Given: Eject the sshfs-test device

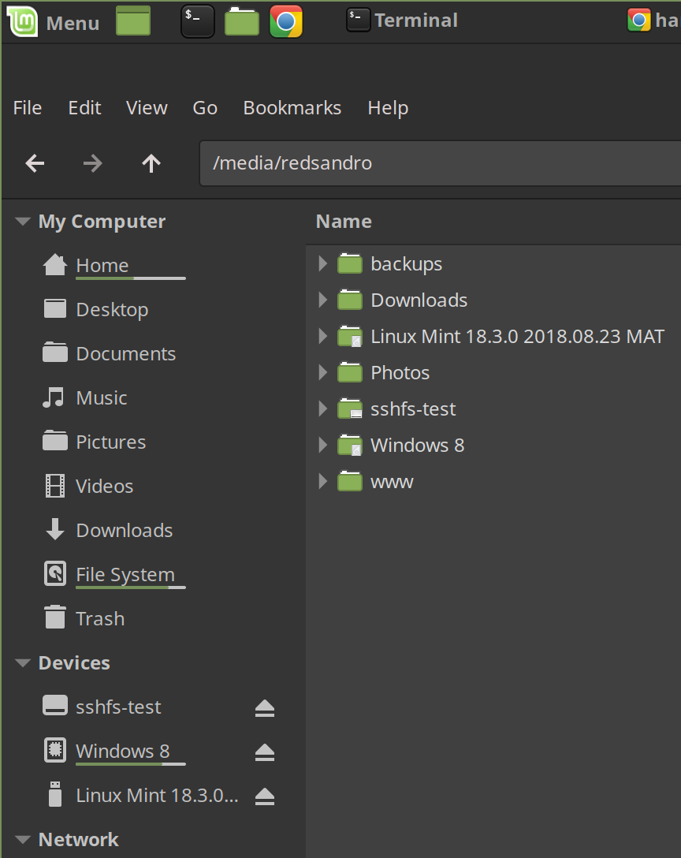Looking at the screenshot, I should tap(265, 707).
